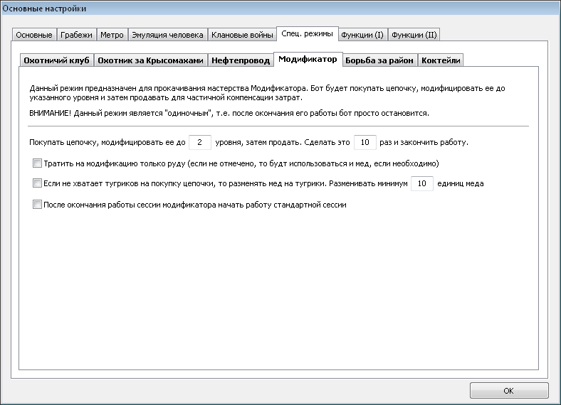The height and width of the screenshot is (405, 561).
Task: Go to the Коктейли sub-tab
Action: 441,60
